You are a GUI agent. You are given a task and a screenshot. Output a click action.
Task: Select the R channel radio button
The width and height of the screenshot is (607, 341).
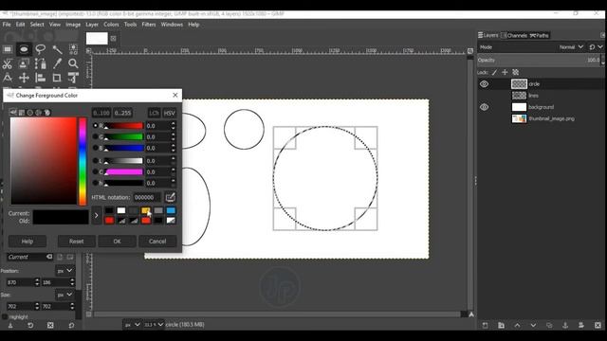coord(95,126)
